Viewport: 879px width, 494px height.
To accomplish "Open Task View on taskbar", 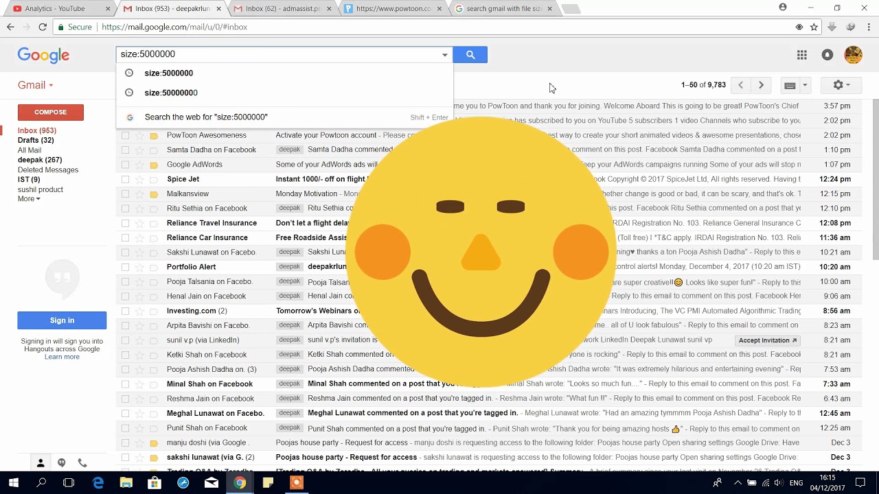I will click(x=69, y=483).
